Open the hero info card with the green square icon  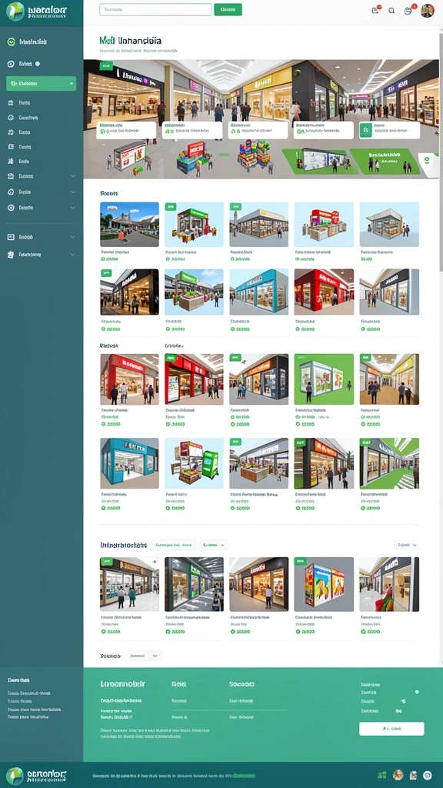[390, 131]
